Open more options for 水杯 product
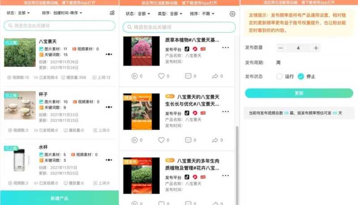 pyautogui.click(x=109, y=160)
